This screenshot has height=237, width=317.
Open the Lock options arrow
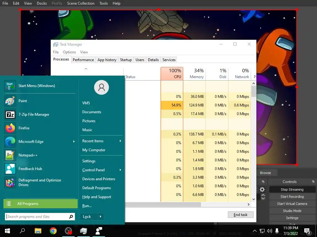click(101, 217)
